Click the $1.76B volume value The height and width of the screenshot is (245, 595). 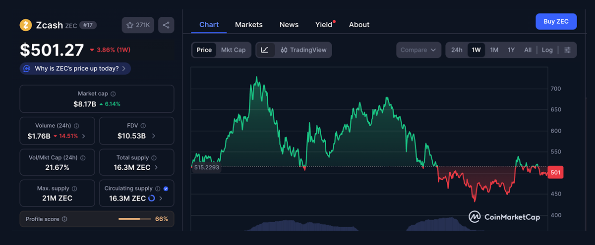pyautogui.click(x=39, y=136)
